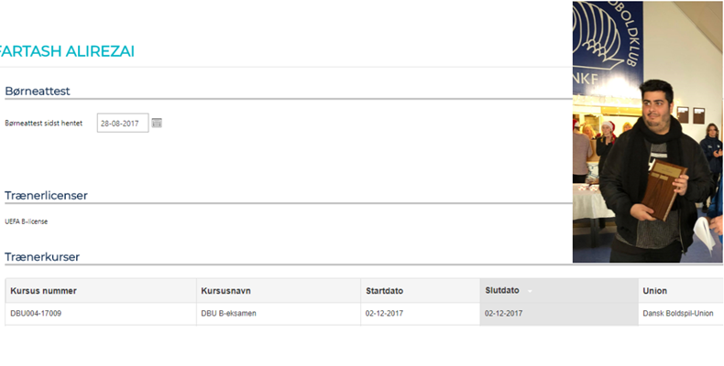Click the UEFA B-license entry
724x366 pixels.
point(26,221)
